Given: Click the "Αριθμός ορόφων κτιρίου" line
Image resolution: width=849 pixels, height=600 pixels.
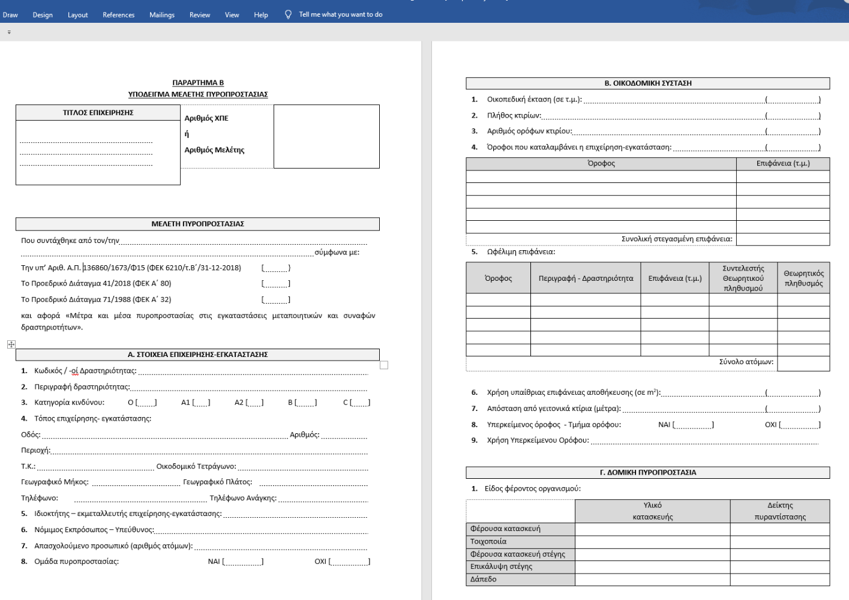Looking at the screenshot, I should pyautogui.click(x=646, y=131).
